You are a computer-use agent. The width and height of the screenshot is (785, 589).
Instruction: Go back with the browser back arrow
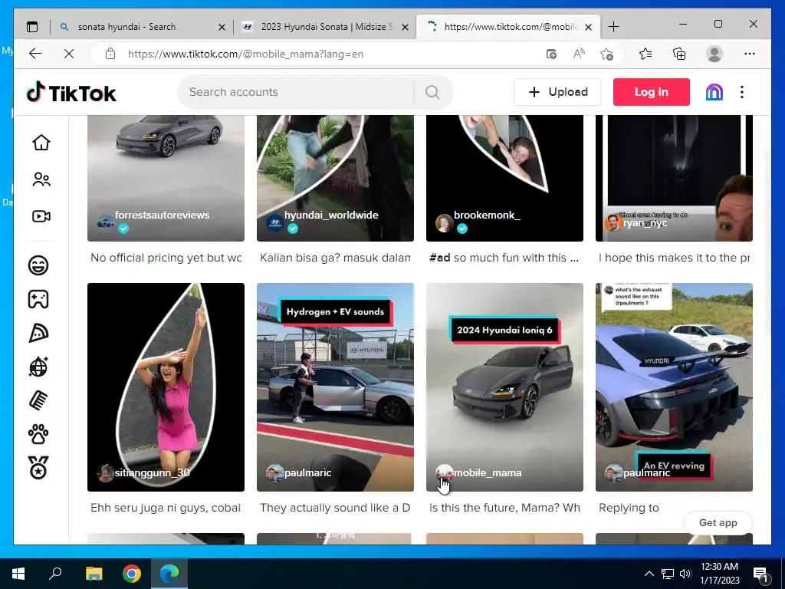tap(35, 54)
